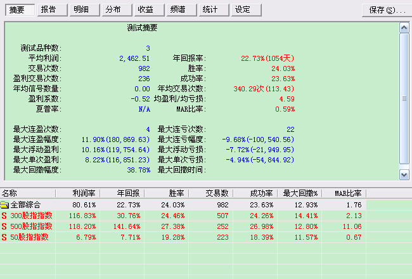Sort by the 名称 column header
412x279 pixels.
tap(28, 193)
